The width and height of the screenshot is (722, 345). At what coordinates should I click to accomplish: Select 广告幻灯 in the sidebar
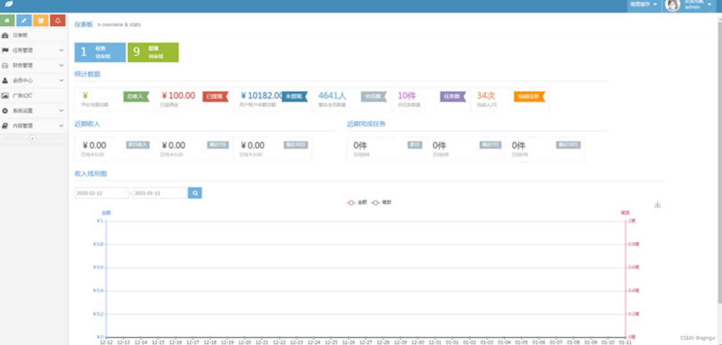click(x=22, y=95)
